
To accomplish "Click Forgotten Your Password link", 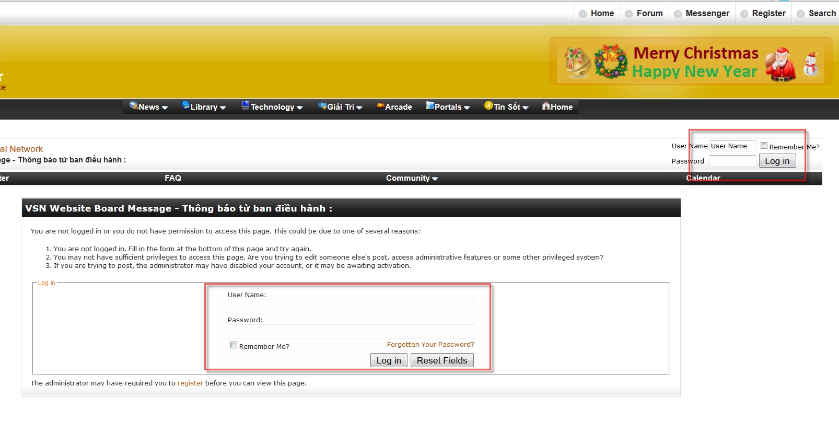I will 430,345.
